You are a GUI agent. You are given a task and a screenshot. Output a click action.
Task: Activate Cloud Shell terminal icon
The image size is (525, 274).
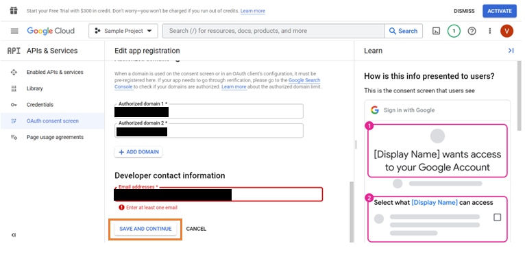point(436,31)
